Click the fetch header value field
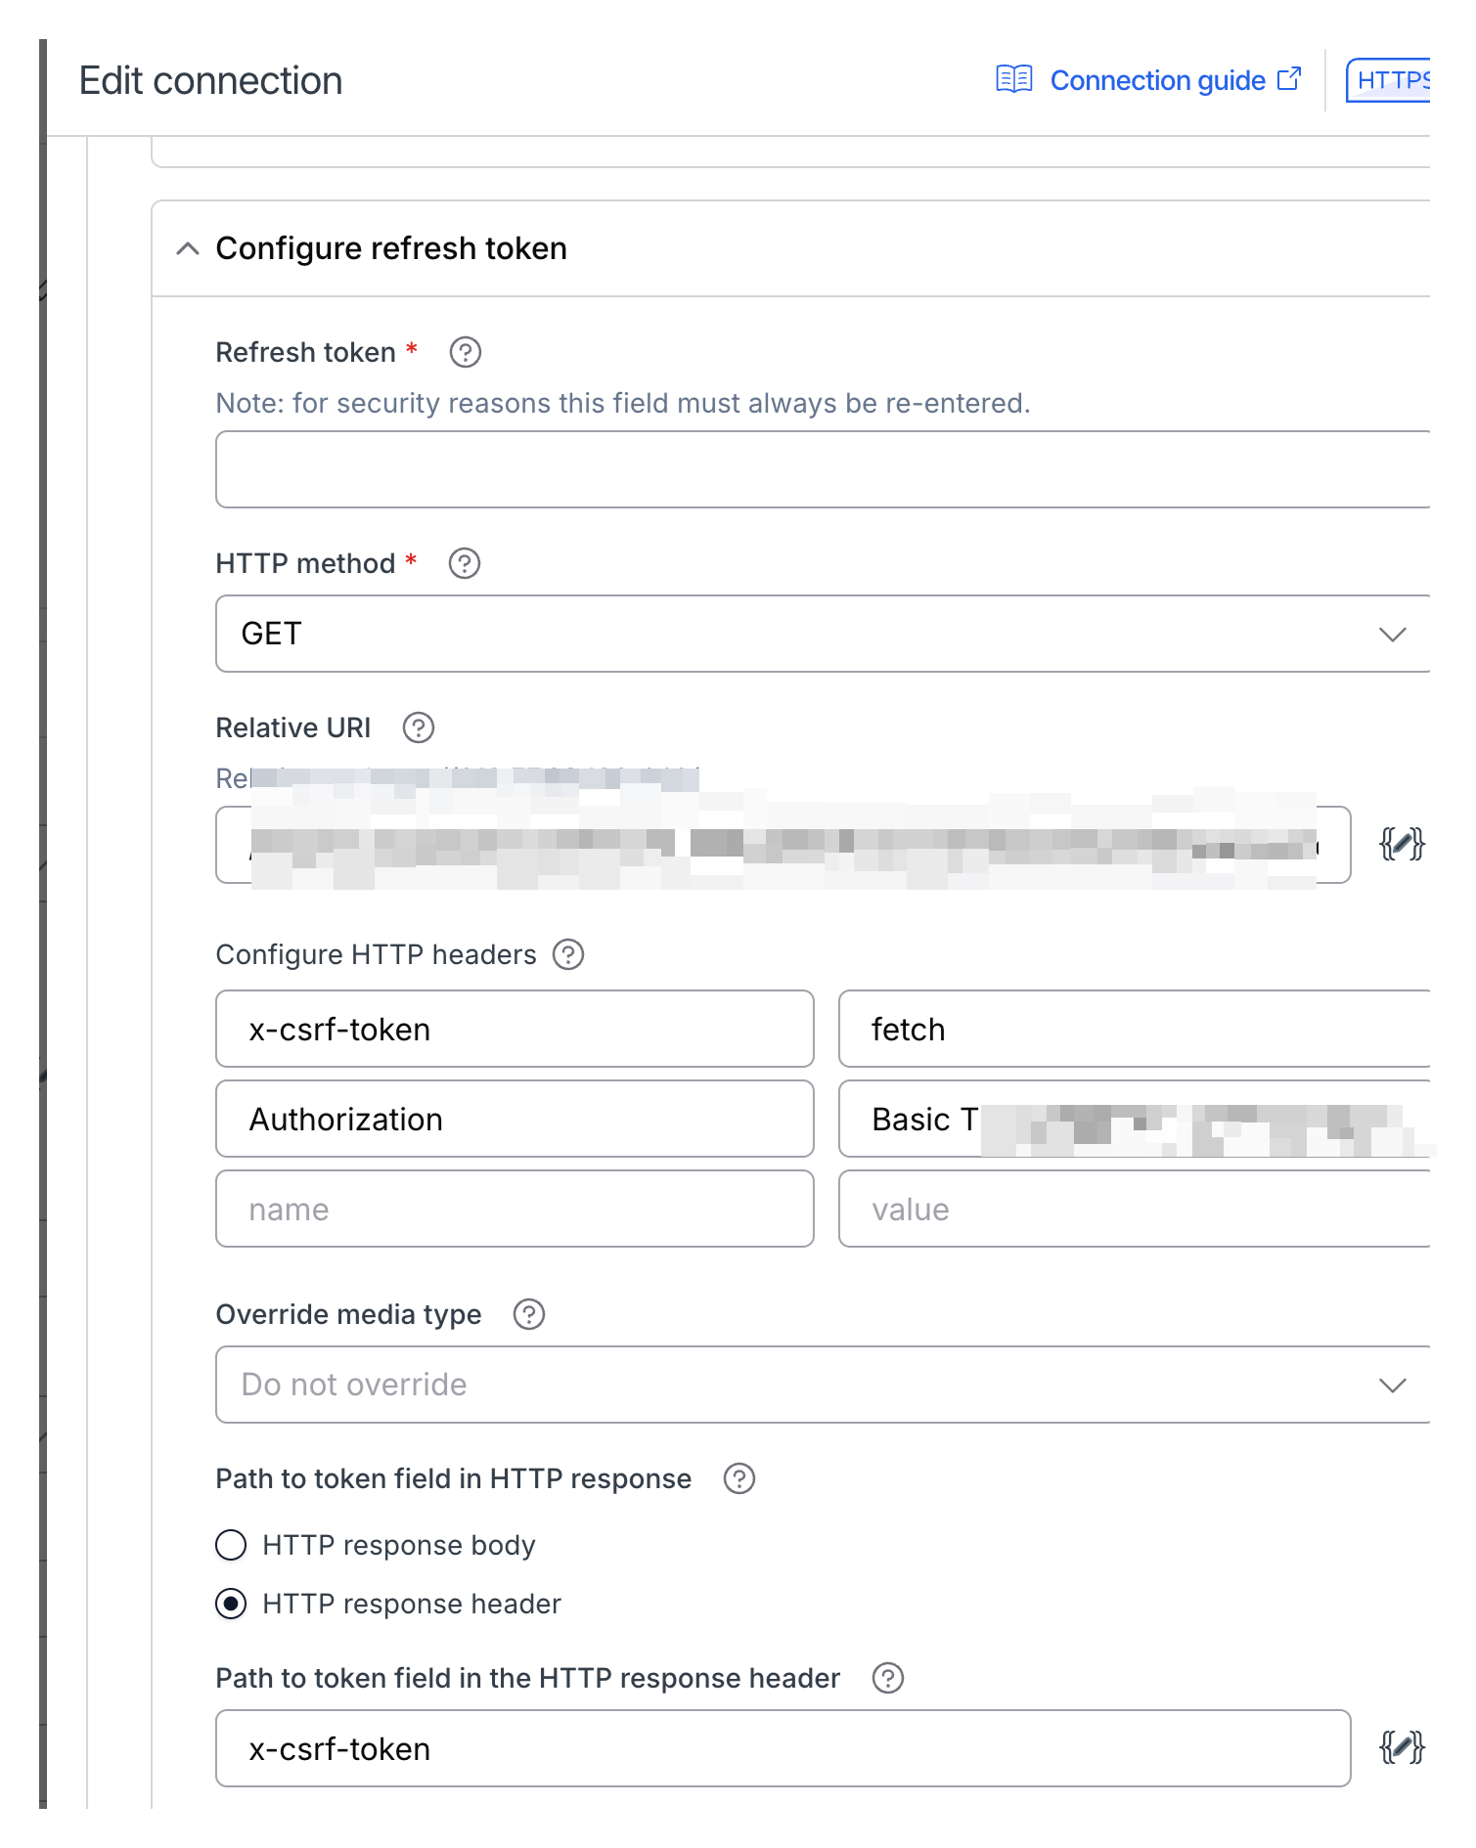The width and height of the screenshot is (1476, 1848). (1135, 1029)
